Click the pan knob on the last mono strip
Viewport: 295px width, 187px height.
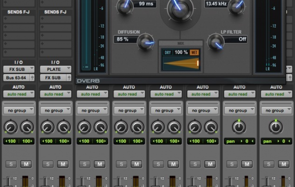point(276,127)
